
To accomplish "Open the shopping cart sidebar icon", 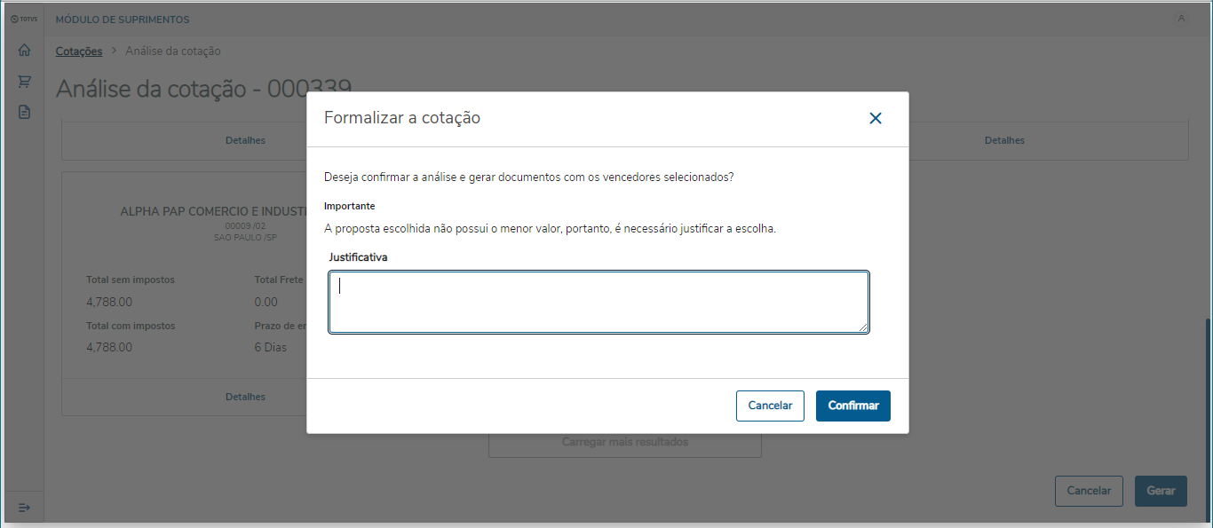I will 24,82.
